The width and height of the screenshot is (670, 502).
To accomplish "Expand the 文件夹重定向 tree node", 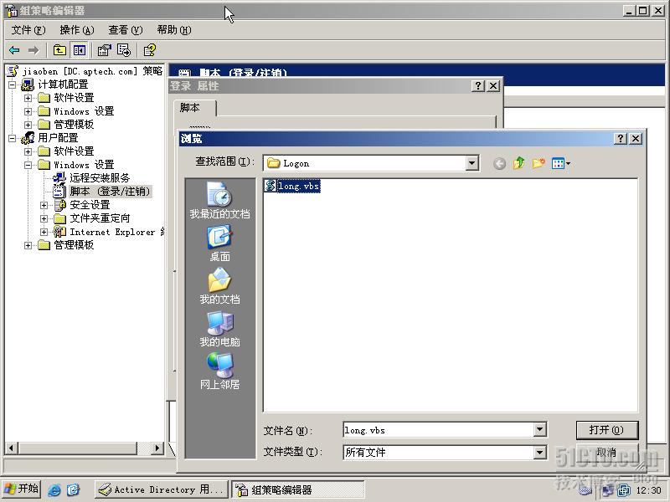I will click(44, 218).
